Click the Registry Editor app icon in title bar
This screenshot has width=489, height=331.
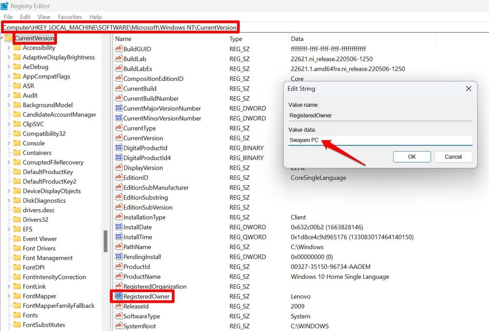point(4,6)
